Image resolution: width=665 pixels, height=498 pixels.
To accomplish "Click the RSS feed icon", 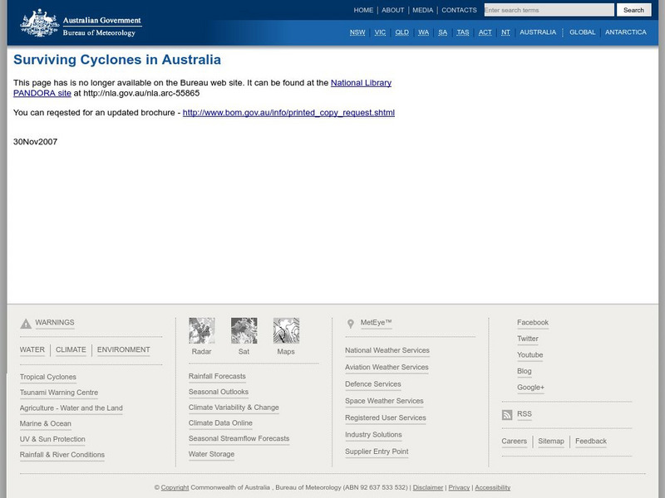I will 507,414.
